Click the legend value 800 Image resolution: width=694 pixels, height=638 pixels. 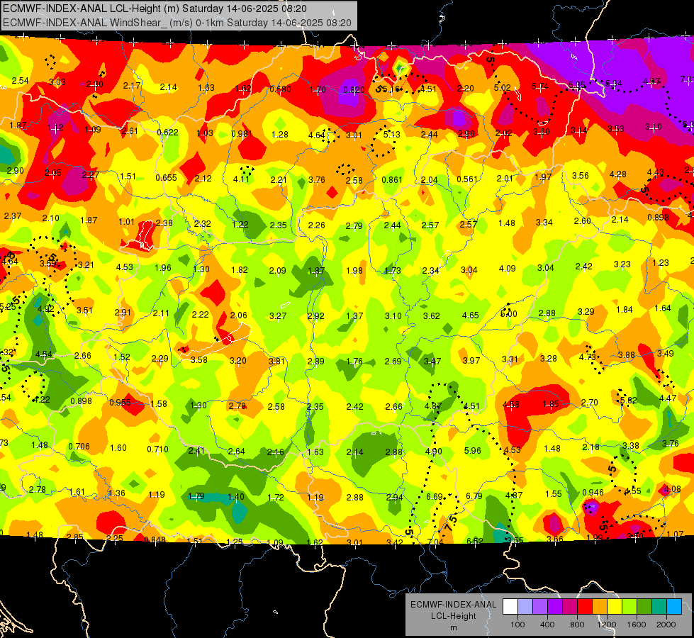tap(577, 625)
